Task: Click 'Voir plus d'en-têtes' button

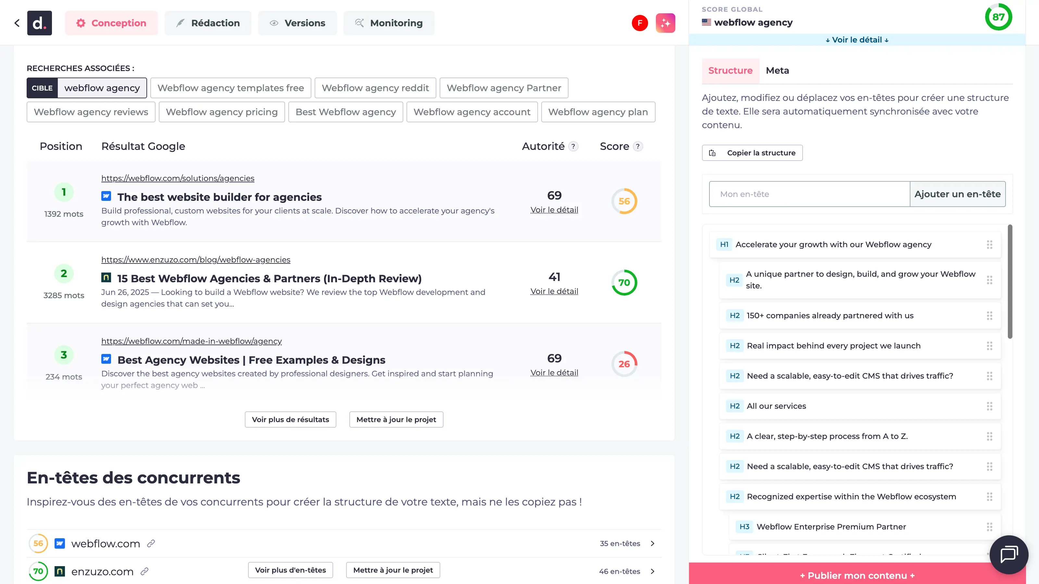Action: coord(290,570)
